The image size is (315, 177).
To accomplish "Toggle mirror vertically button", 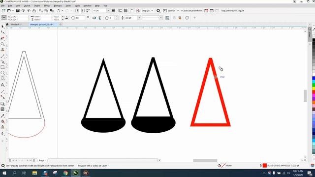I will pyautogui.click(x=99, y=18).
